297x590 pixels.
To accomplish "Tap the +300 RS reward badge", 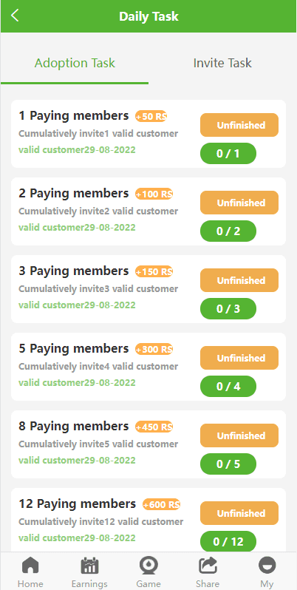I will tap(154, 350).
